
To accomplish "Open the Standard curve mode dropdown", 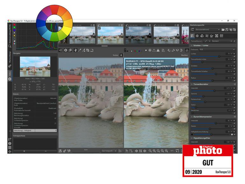I will click(222, 41).
